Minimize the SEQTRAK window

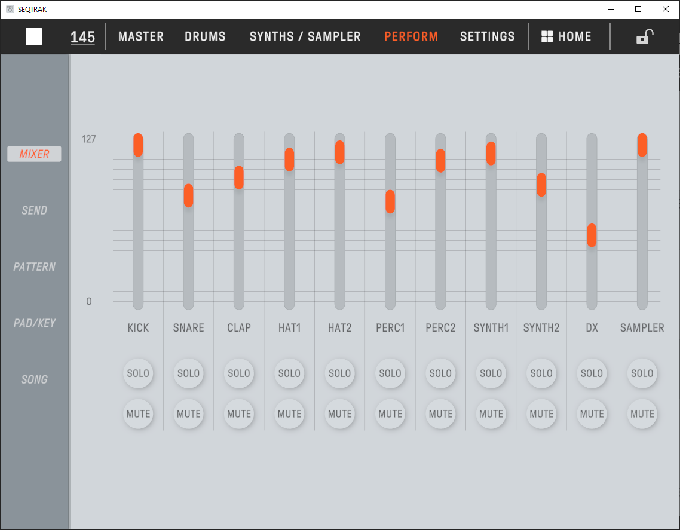611,9
